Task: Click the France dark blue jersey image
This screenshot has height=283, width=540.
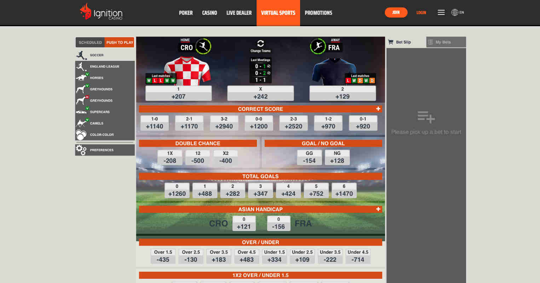Action: [x=334, y=71]
